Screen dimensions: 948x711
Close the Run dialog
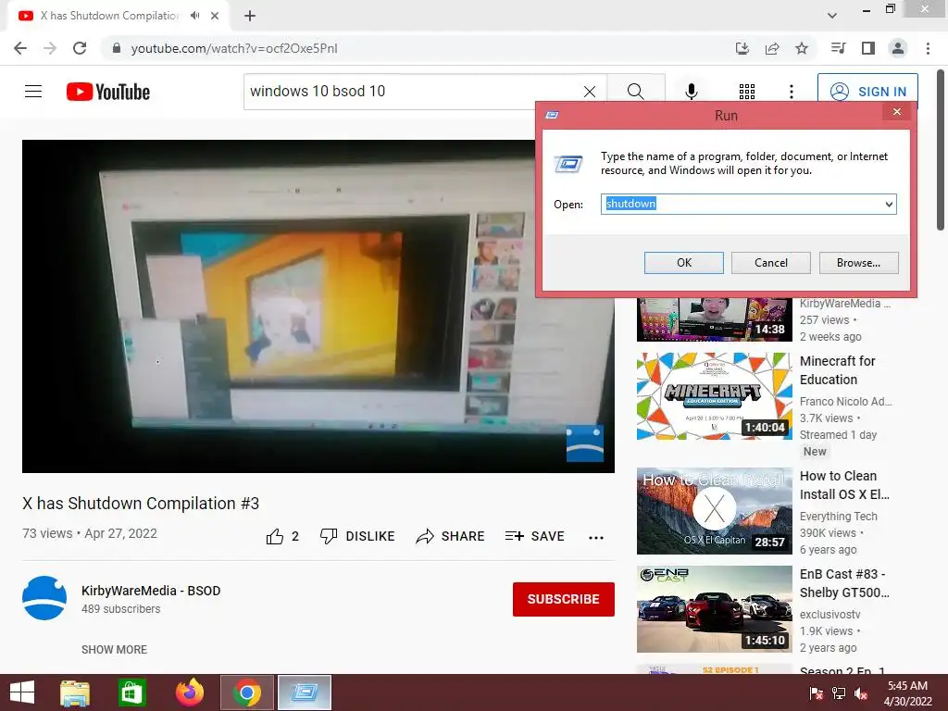tap(897, 111)
